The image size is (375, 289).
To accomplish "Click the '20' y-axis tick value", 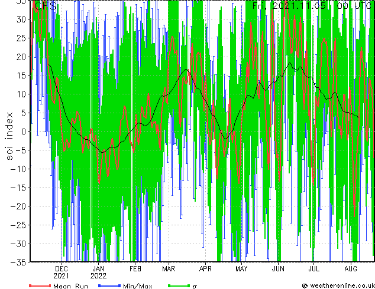I will pyautogui.click(x=21, y=57).
